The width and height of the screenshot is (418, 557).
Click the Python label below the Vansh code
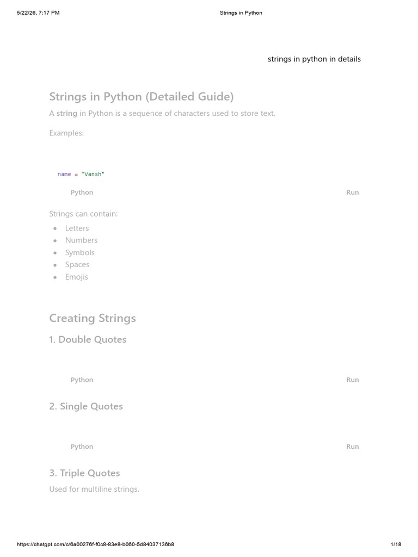point(82,193)
